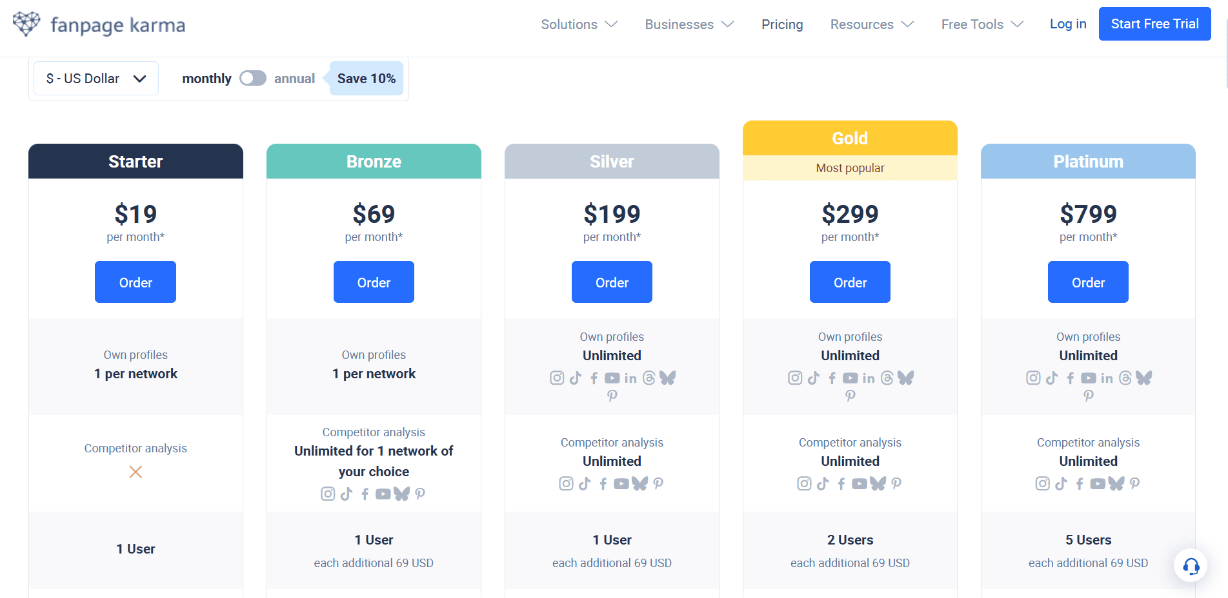
Task: Open the Businesses menu
Action: tap(688, 24)
